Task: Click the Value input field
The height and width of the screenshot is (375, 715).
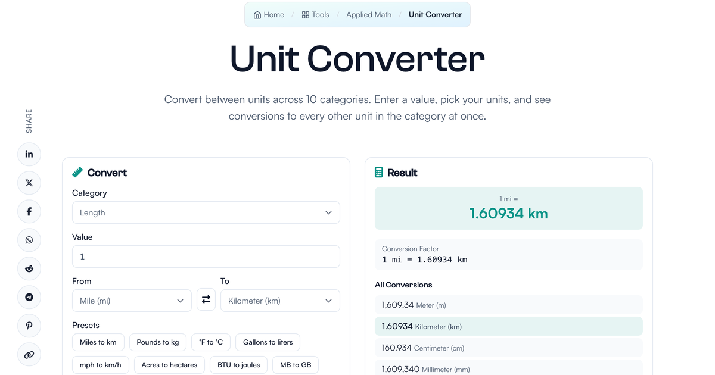Action: [x=206, y=257]
